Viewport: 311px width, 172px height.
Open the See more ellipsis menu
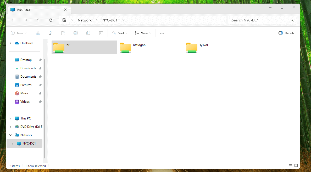(x=162, y=33)
